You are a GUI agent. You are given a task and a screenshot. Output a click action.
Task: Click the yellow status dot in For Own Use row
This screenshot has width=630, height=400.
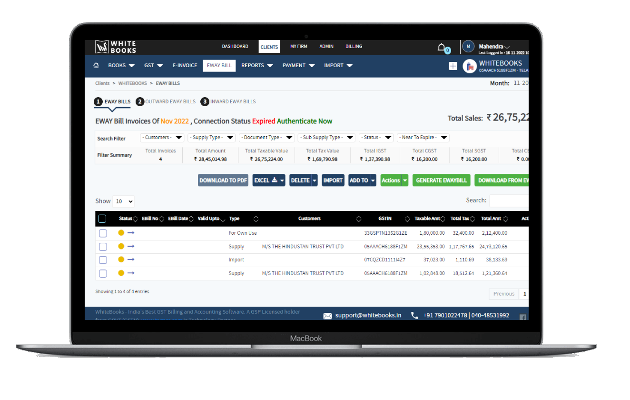pyautogui.click(x=121, y=233)
